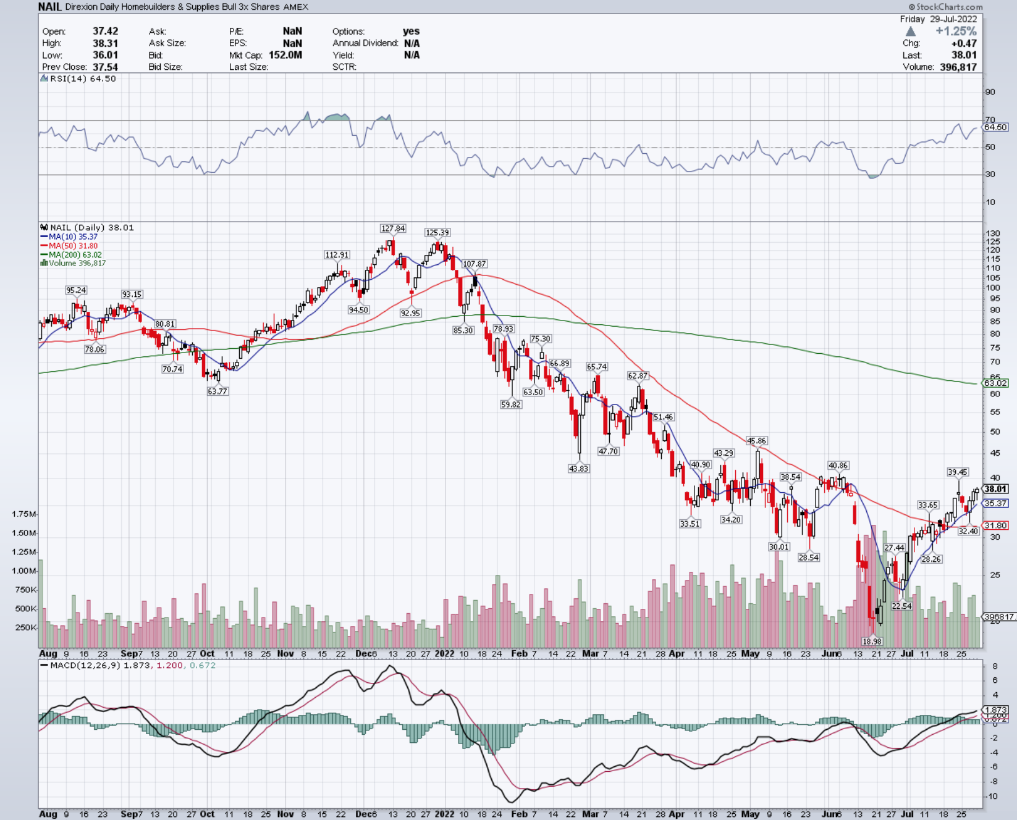Click the 40.86 June high annotation
The height and width of the screenshot is (820, 1017).
(838, 466)
